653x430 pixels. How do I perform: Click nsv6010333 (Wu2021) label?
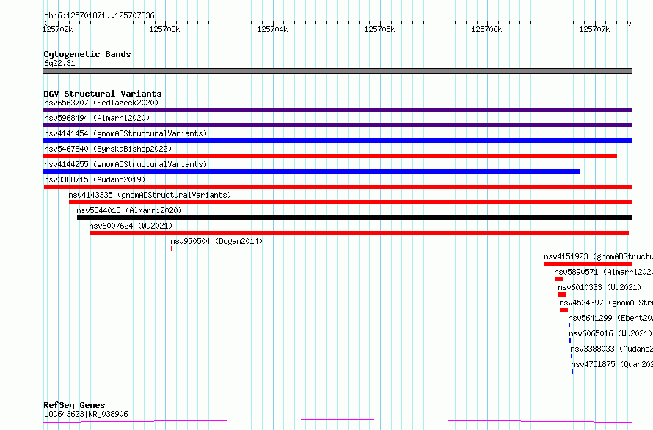pyautogui.click(x=599, y=287)
